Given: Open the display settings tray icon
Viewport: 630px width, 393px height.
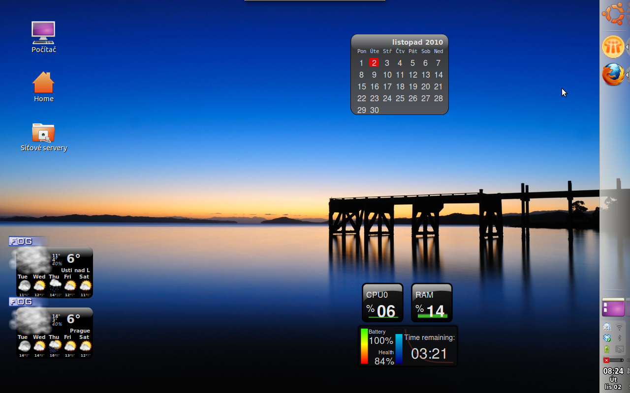Looking at the screenshot, I should click(620, 349).
